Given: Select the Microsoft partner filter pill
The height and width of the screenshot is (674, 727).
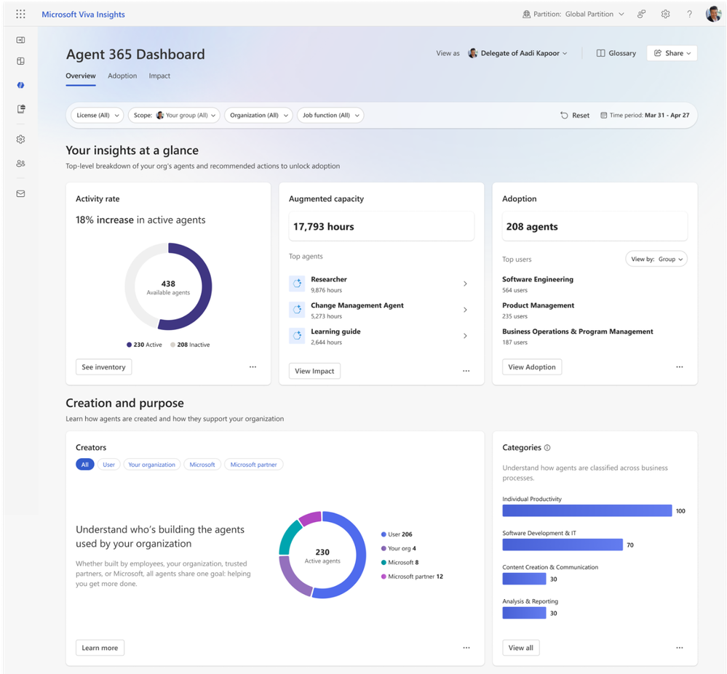Looking at the screenshot, I should [x=254, y=464].
